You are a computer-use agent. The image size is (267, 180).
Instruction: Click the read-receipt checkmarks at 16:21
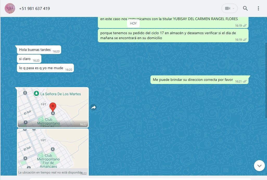(245, 81)
